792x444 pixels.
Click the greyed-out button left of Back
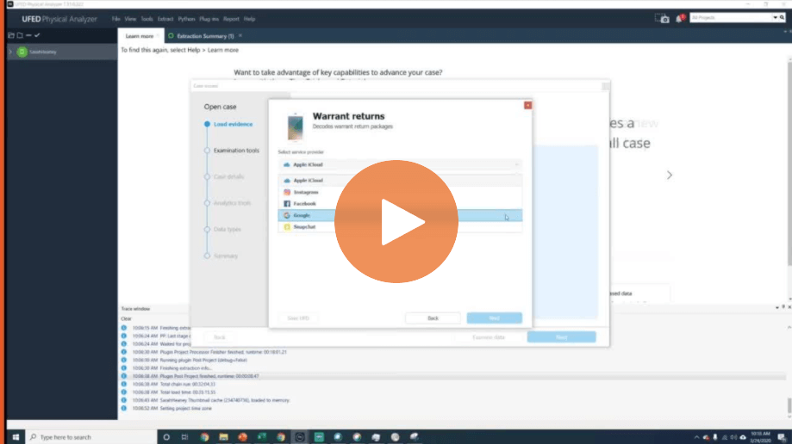click(x=298, y=318)
